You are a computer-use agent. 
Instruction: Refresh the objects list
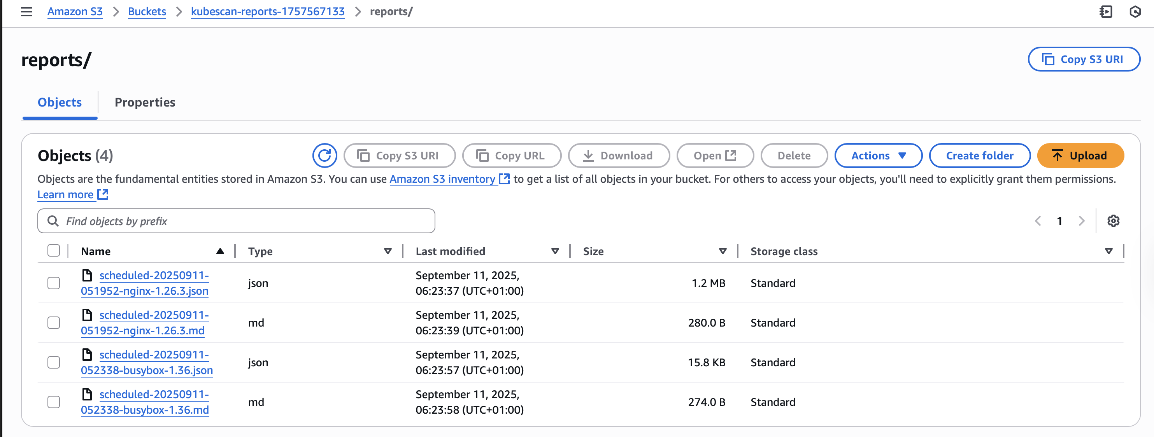coord(324,156)
